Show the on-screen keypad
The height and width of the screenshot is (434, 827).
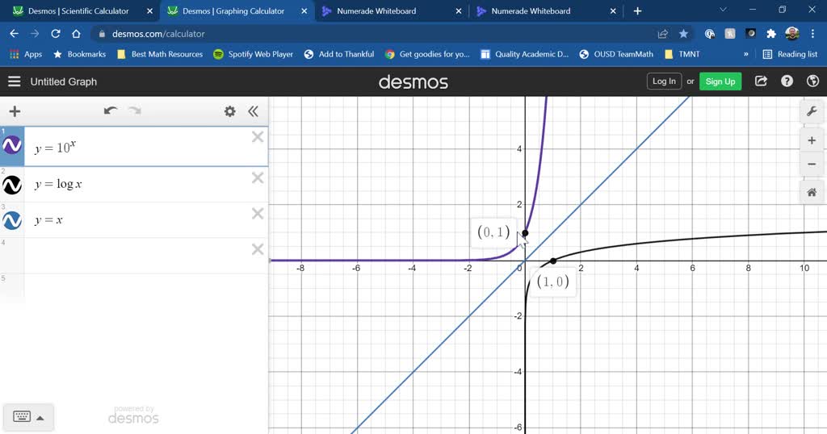22,416
